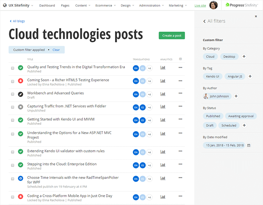Go back to All blogs
This screenshot has height=205, width=263.
tap(17, 21)
